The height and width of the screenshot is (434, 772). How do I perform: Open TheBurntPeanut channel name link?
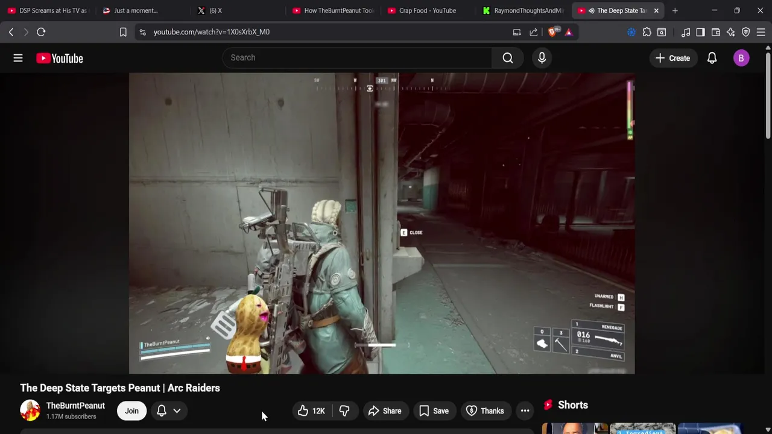pos(75,406)
